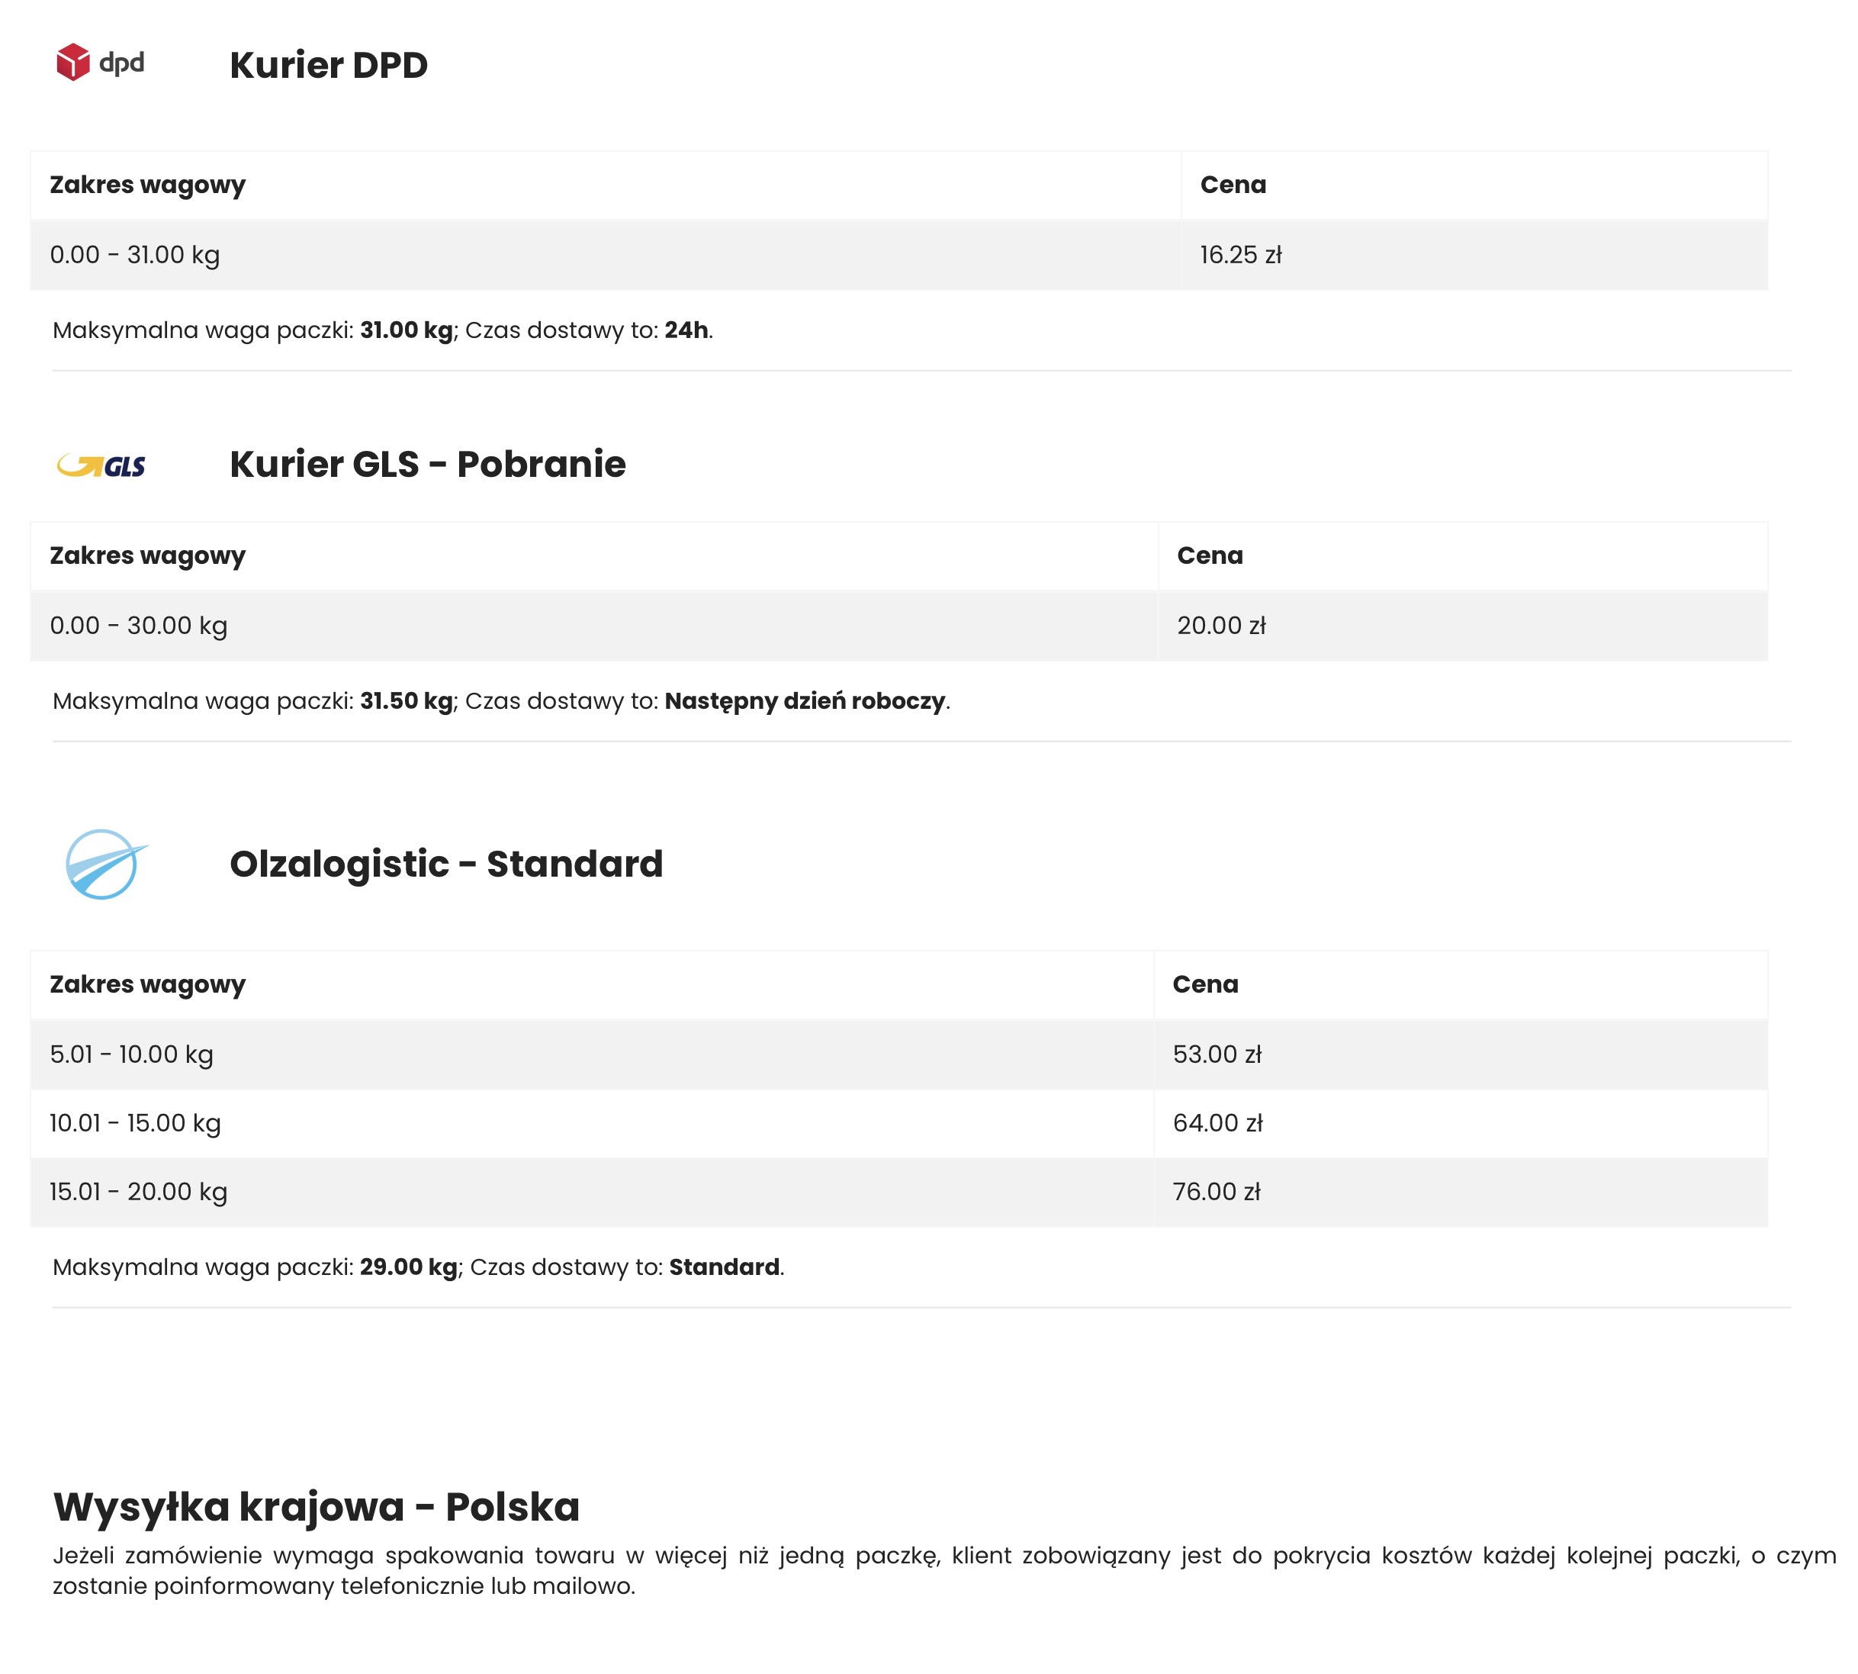Click the 5.01 - 10.00 kg row
The width and height of the screenshot is (1858, 1674).
click(898, 1054)
